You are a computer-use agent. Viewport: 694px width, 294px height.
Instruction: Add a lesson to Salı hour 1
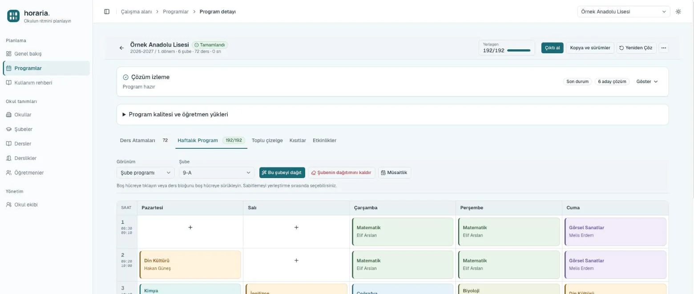[296, 227]
